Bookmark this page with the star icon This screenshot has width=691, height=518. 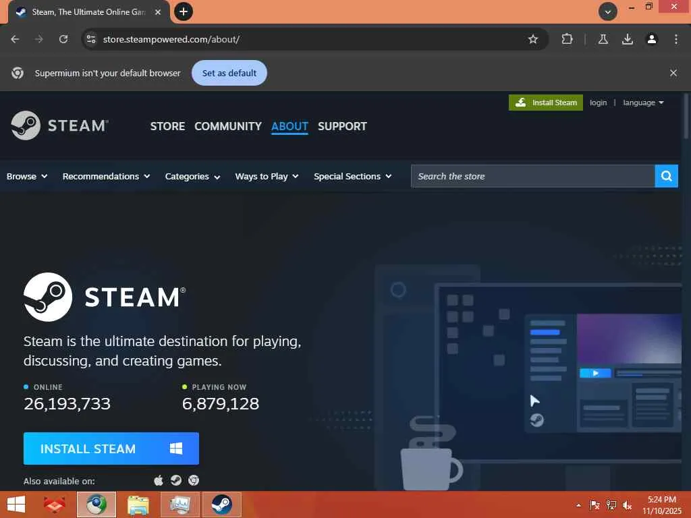pos(533,39)
